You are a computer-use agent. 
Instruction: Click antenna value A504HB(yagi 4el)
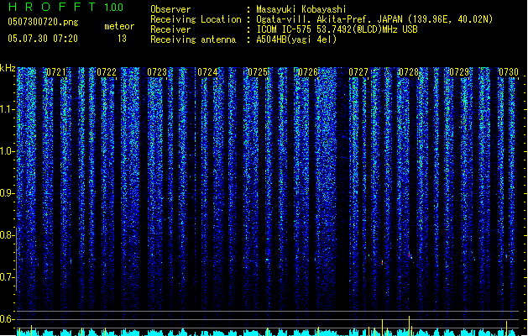pyautogui.click(x=296, y=39)
